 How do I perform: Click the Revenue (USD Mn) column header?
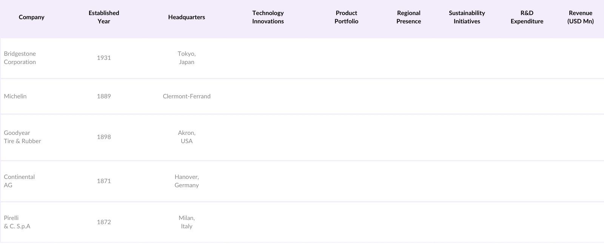580,17
